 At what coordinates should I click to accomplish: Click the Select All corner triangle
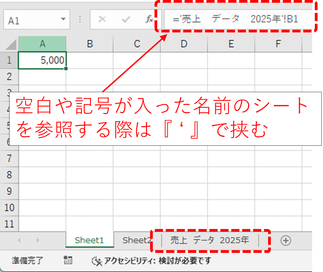[x=10, y=44]
